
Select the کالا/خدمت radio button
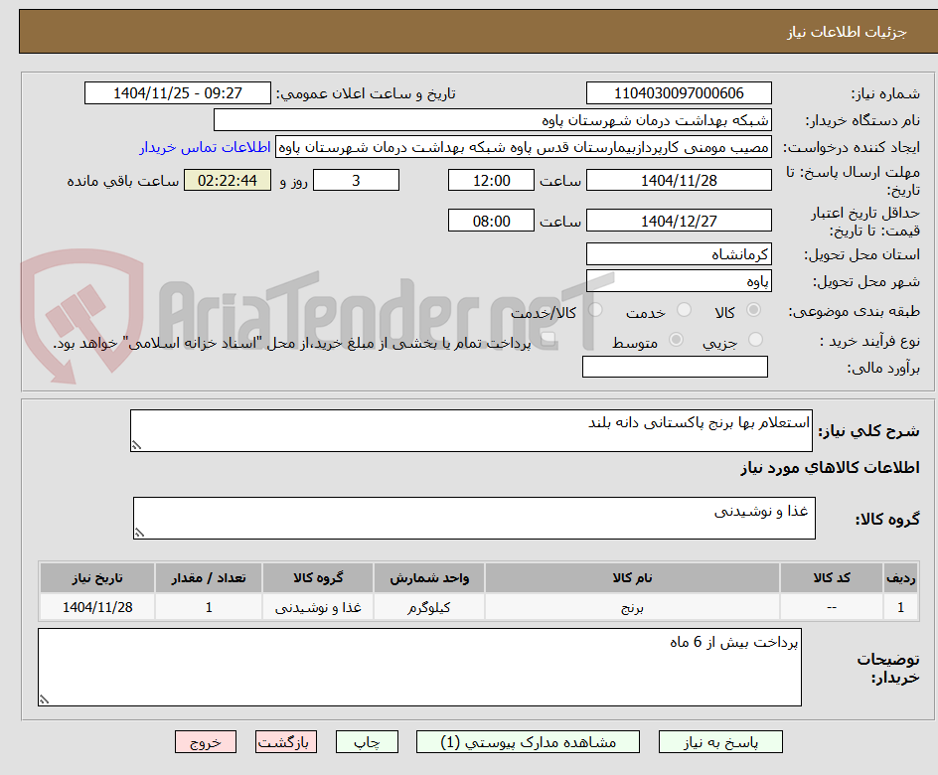595,310
